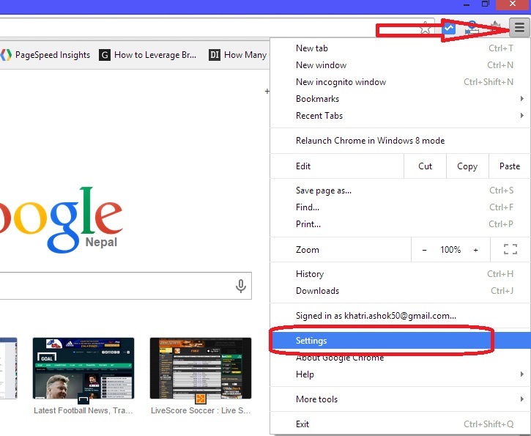Increase zoom with the plus button

tap(475, 250)
